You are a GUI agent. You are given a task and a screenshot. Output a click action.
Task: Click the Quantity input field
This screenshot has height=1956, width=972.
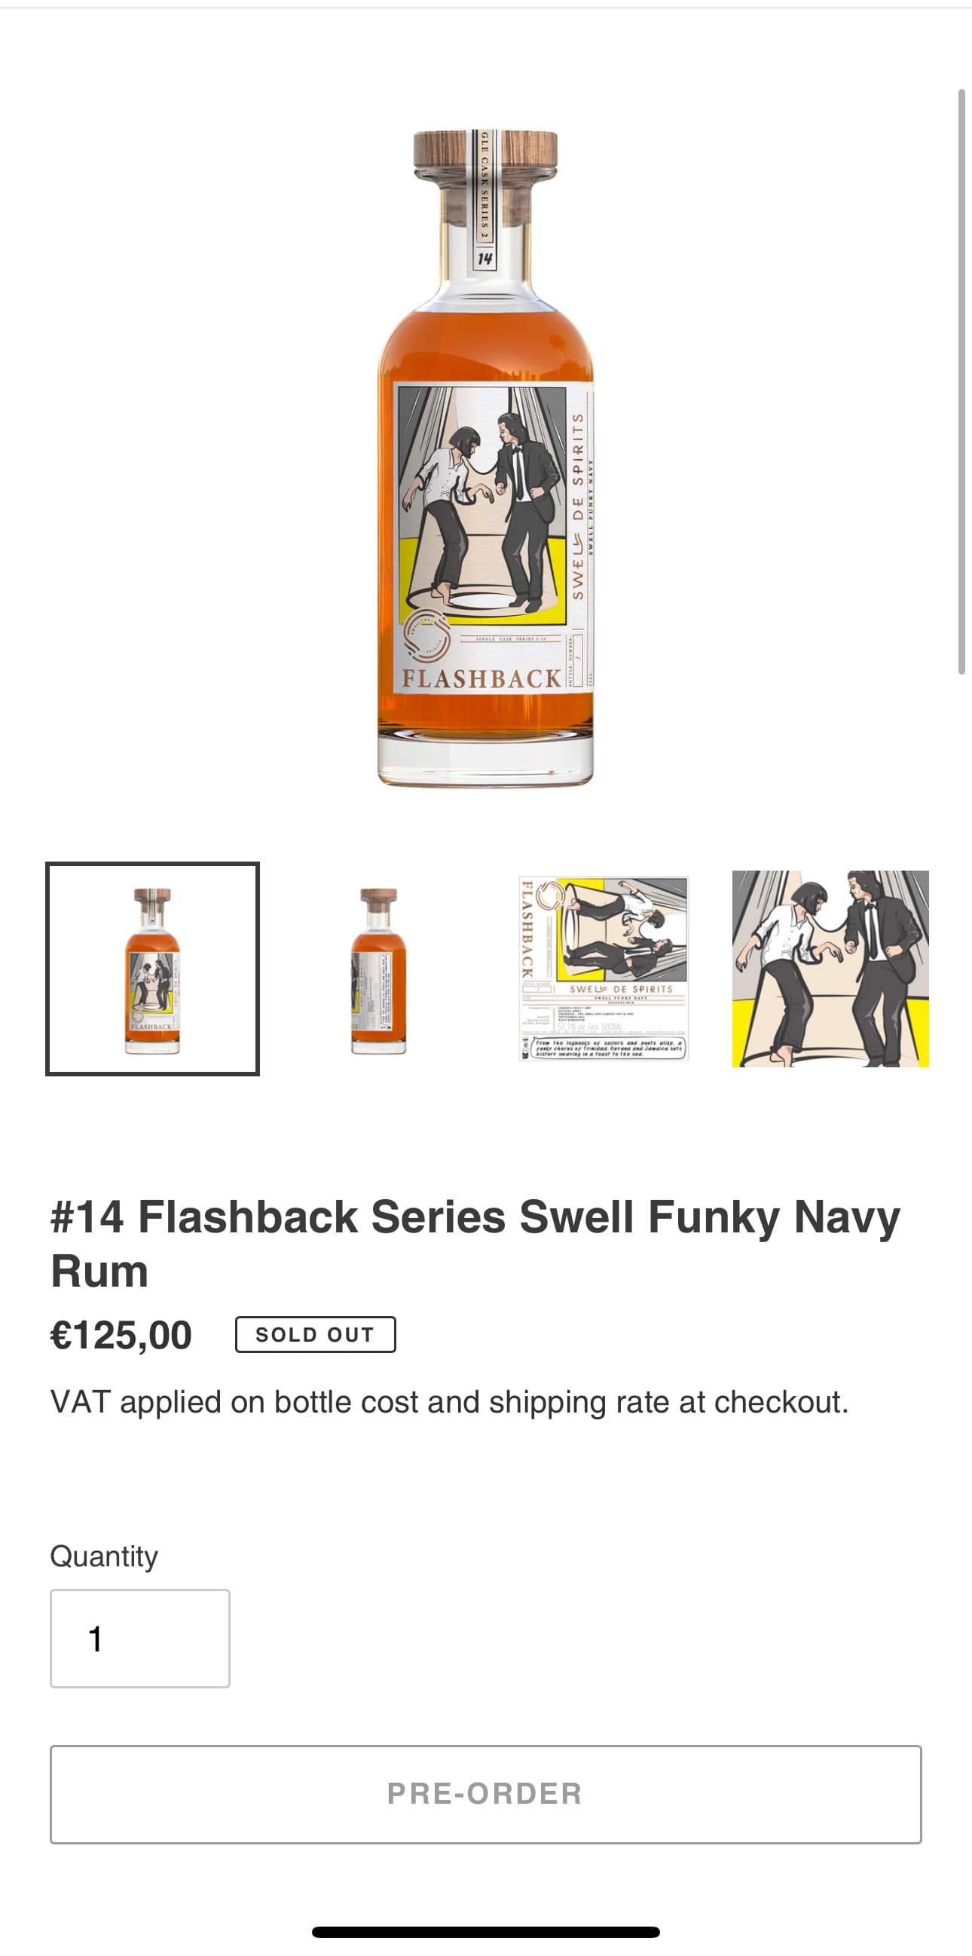[x=140, y=1638]
